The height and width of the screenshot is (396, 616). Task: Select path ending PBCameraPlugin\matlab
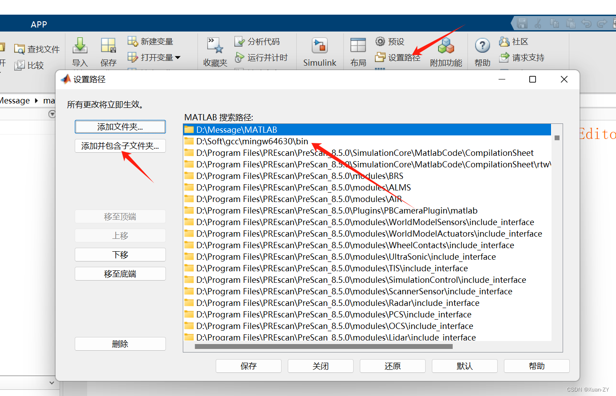(x=367, y=210)
